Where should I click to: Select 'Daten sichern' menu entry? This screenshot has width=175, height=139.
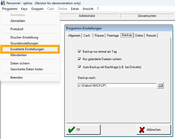20,63
